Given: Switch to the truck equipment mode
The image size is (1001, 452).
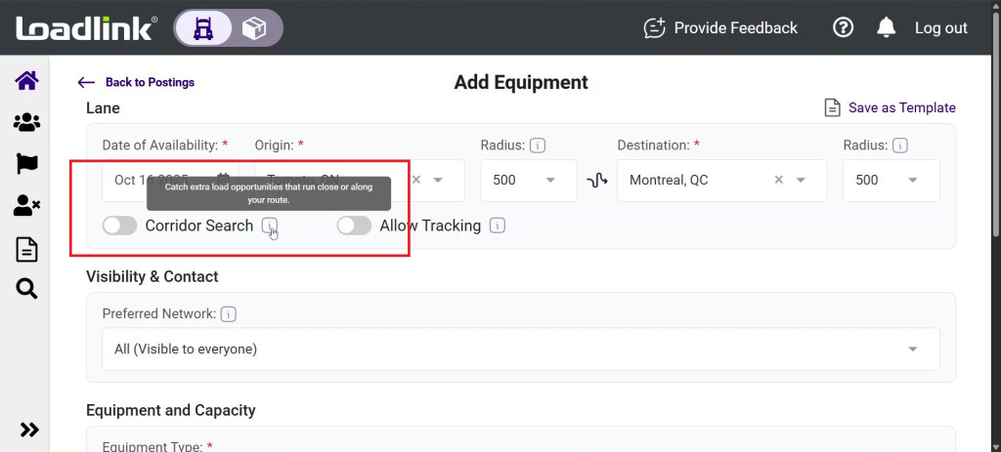Looking at the screenshot, I should [x=204, y=28].
